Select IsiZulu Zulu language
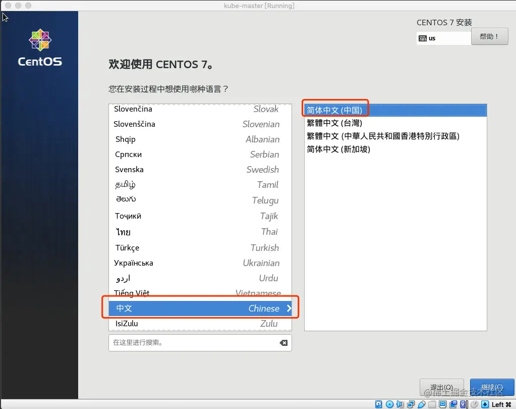516x409 pixels. pos(200,323)
